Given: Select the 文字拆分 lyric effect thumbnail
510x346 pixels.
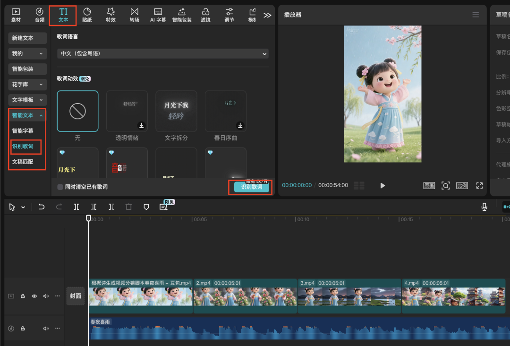Looking at the screenshot, I should (176, 111).
